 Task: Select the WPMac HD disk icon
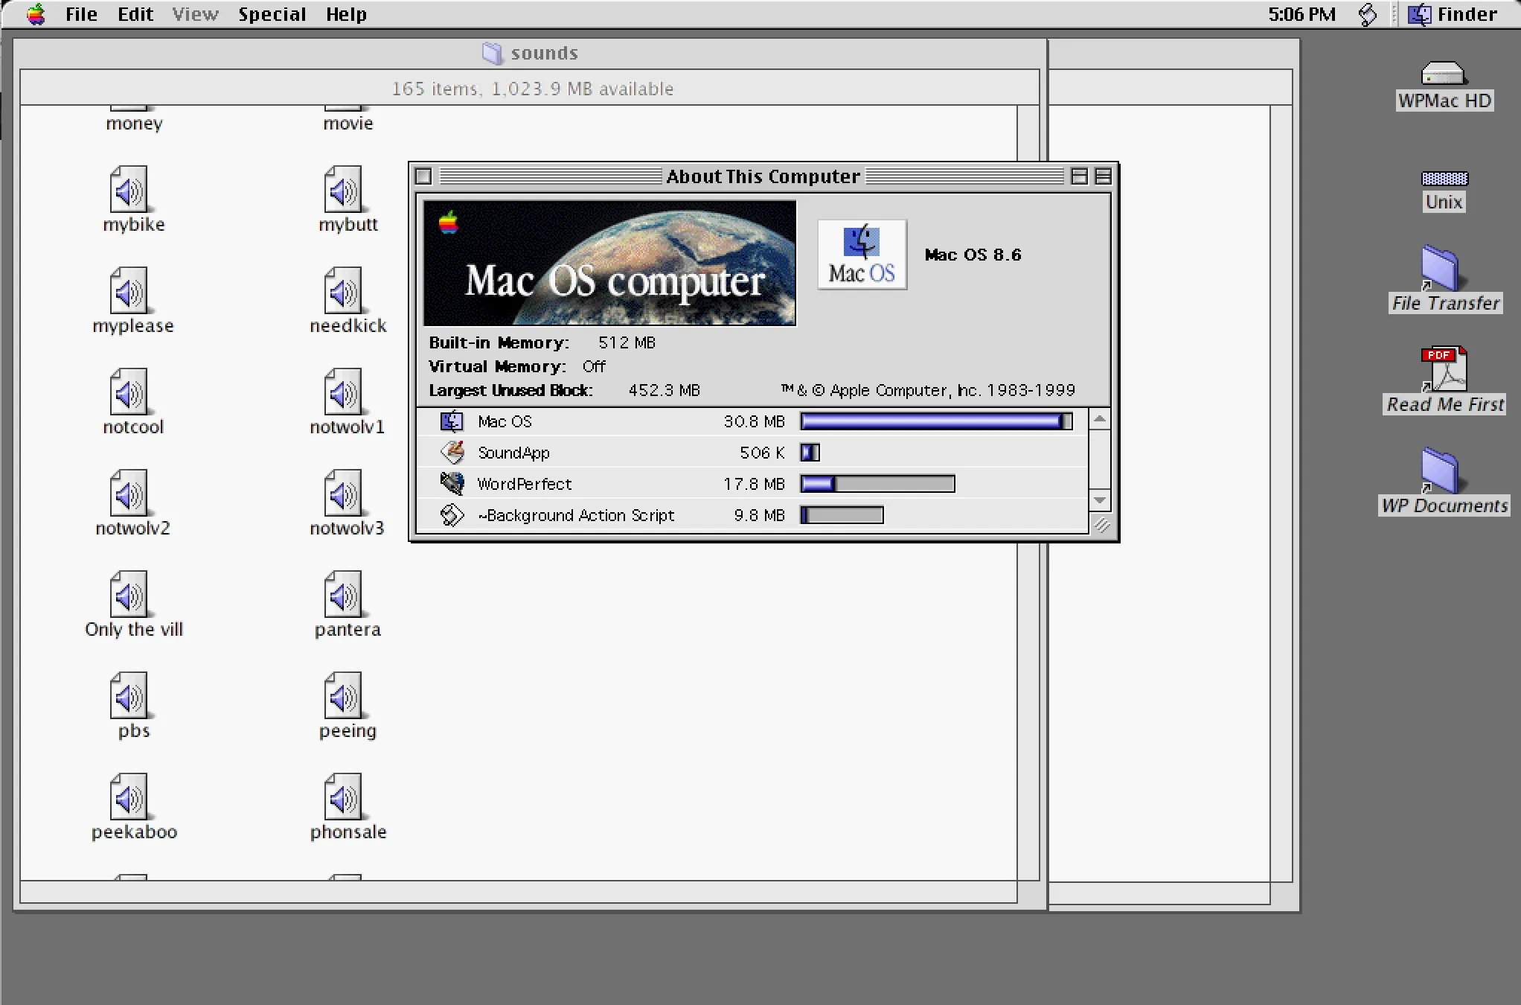(x=1444, y=73)
